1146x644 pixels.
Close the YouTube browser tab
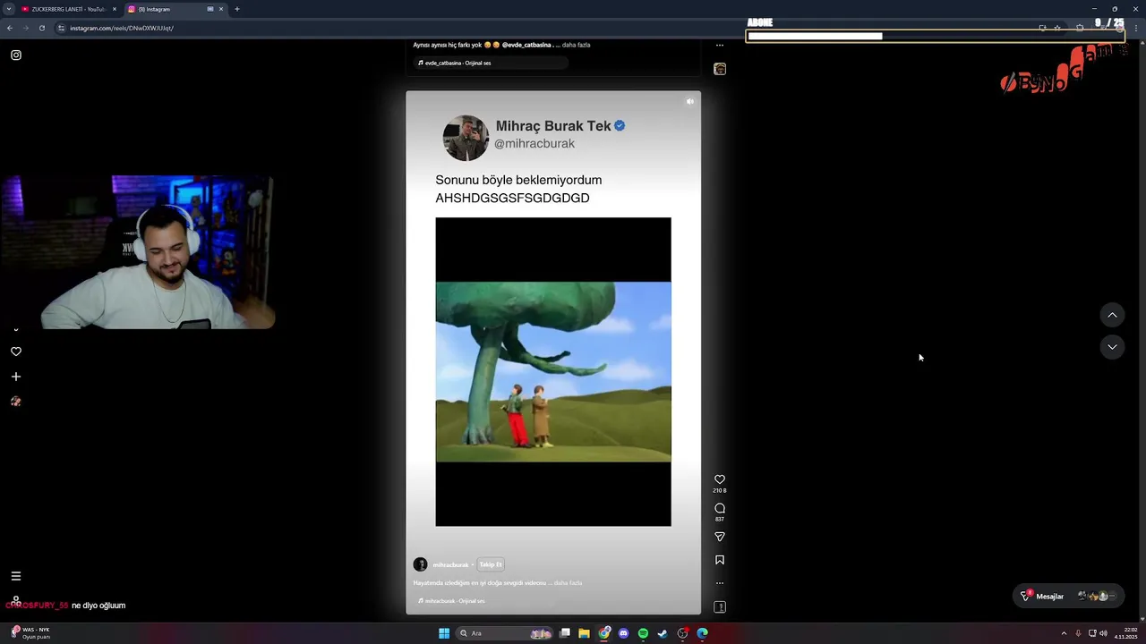point(115,9)
